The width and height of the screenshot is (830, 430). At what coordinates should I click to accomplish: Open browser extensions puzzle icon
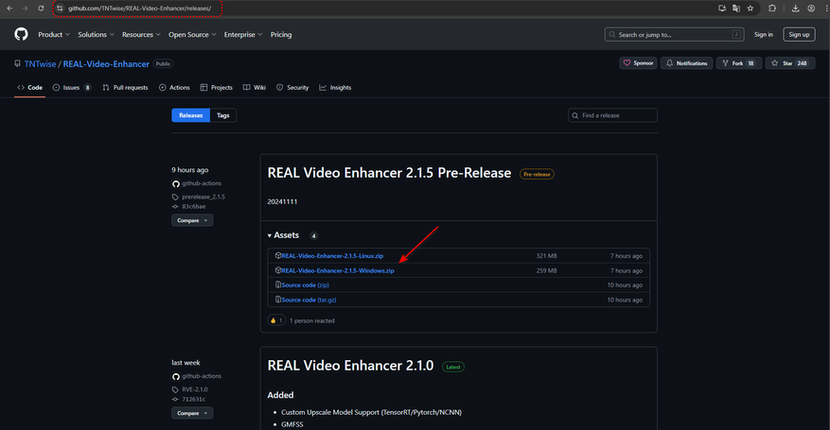coord(772,9)
